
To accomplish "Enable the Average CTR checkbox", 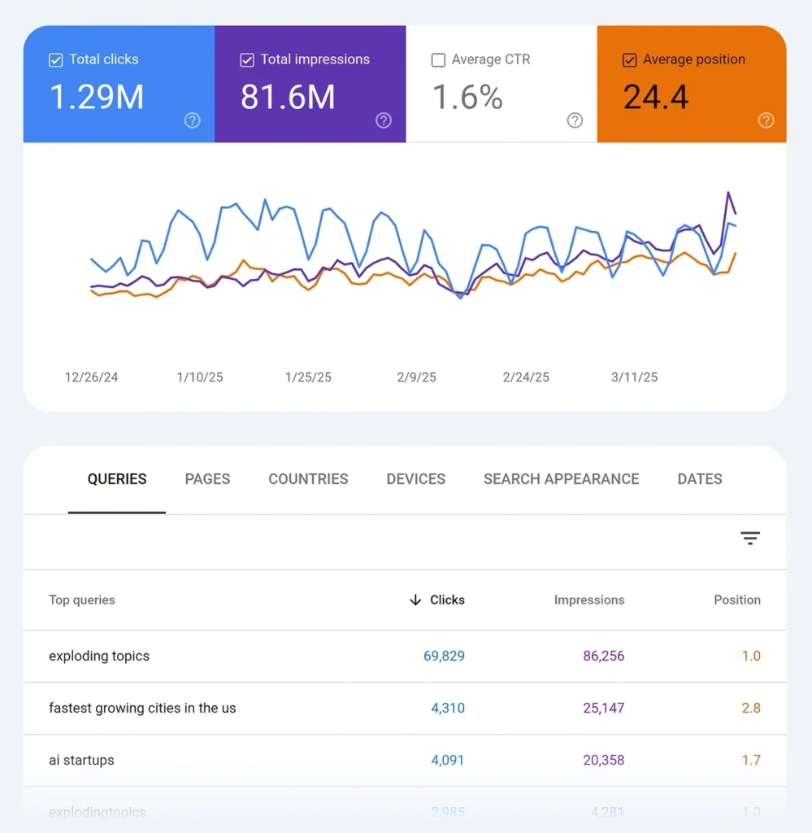I will [438, 60].
